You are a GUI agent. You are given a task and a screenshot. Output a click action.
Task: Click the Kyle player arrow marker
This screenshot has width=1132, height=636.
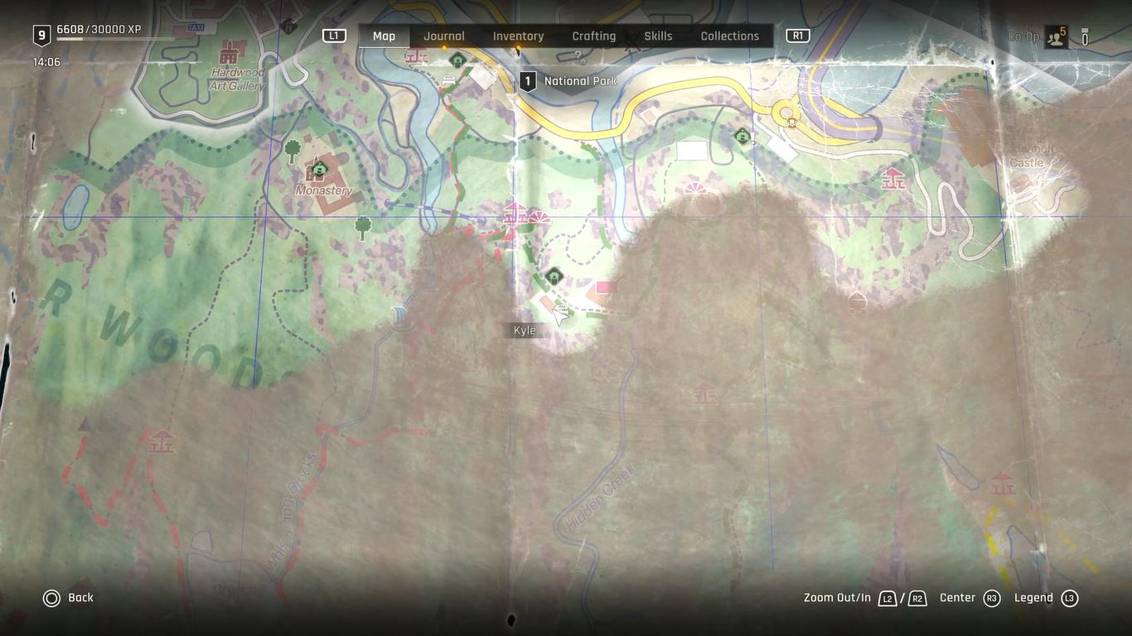pos(562,313)
